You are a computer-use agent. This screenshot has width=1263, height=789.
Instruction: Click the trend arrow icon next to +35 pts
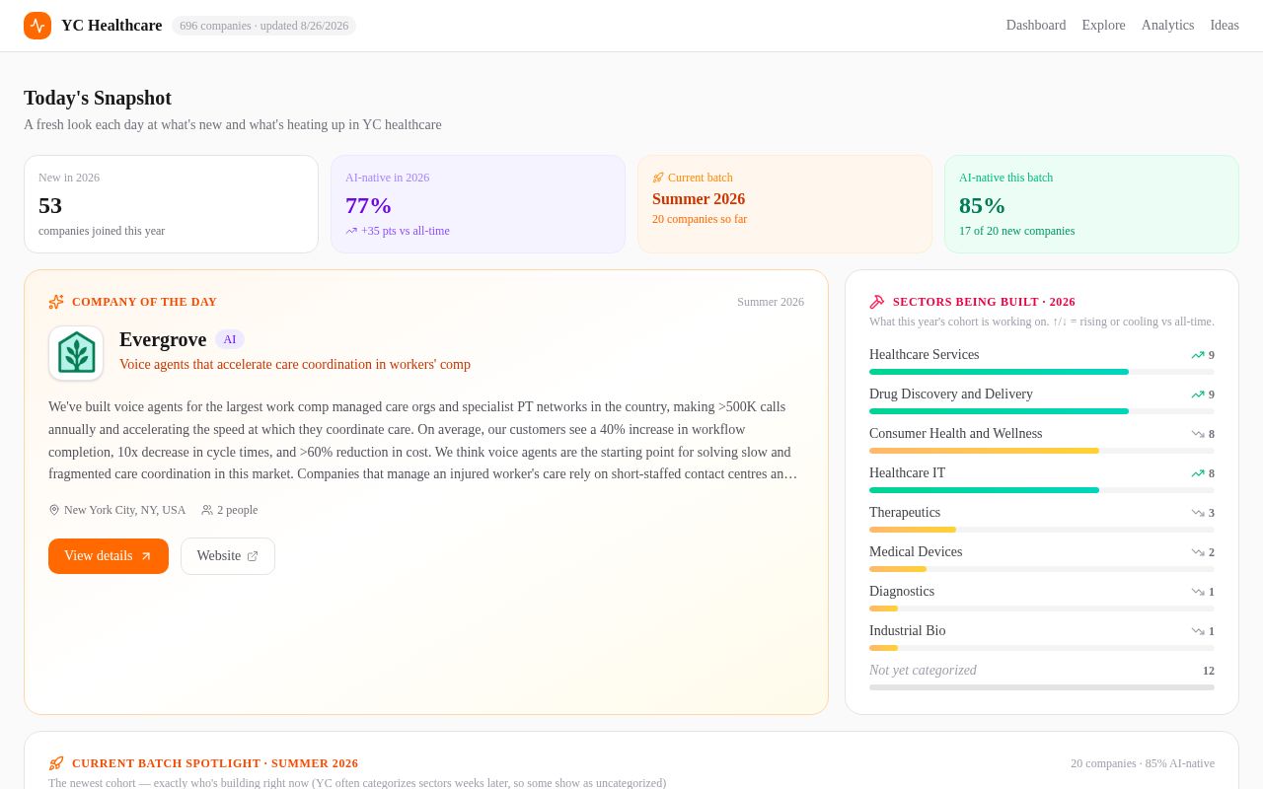351,231
